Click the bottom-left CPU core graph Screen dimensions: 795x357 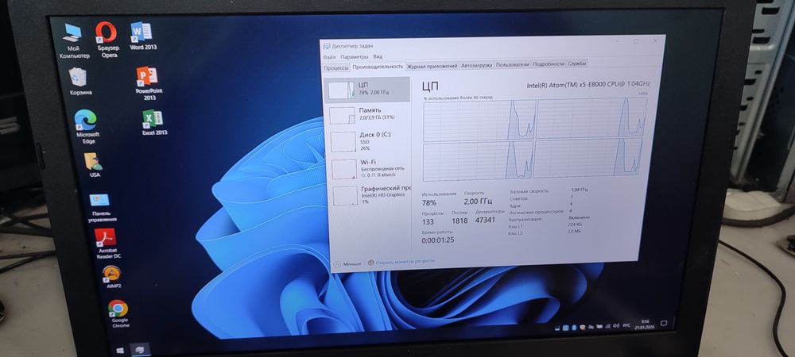[478, 161]
